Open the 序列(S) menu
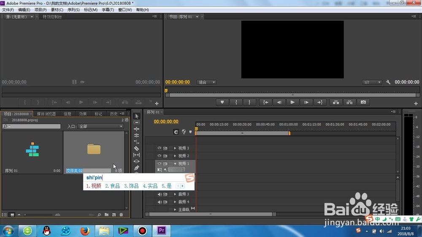The image size is (422, 237). tap(73, 10)
